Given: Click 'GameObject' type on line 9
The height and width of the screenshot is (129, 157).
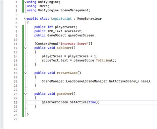Looking at the screenshot, I should [57, 35].
